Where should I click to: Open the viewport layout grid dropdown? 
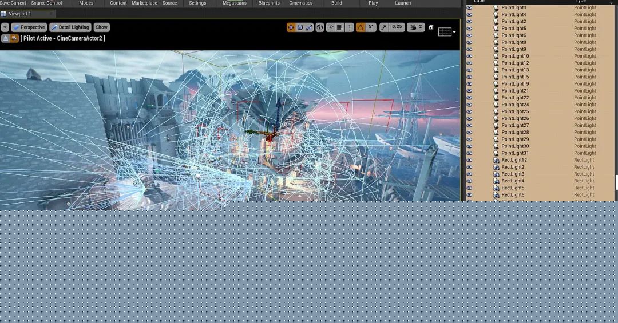click(446, 32)
